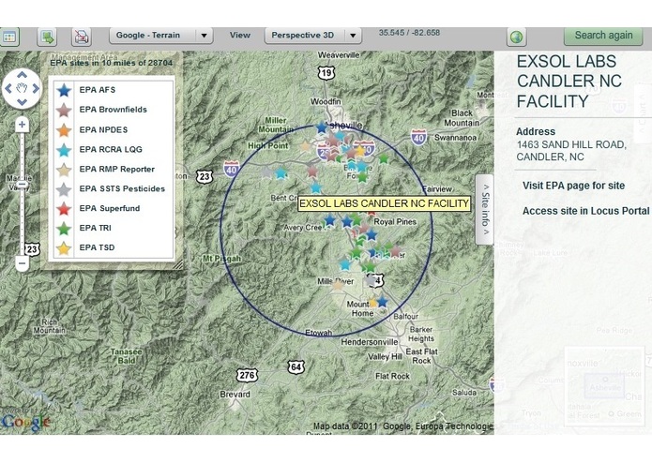652x463 pixels.
Task: Click the hand pan center icon
Action: tap(22, 88)
